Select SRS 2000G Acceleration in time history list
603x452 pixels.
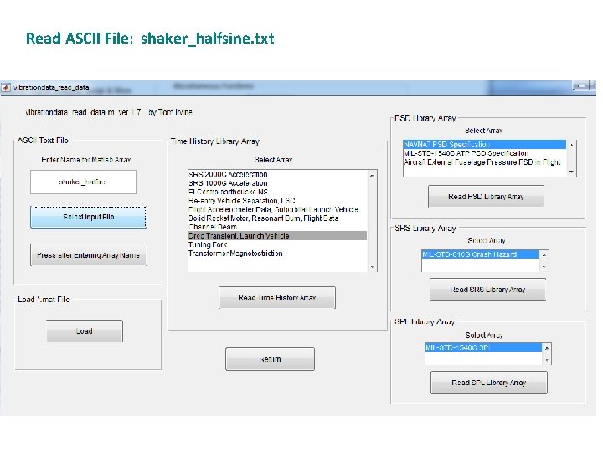tap(277, 174)
